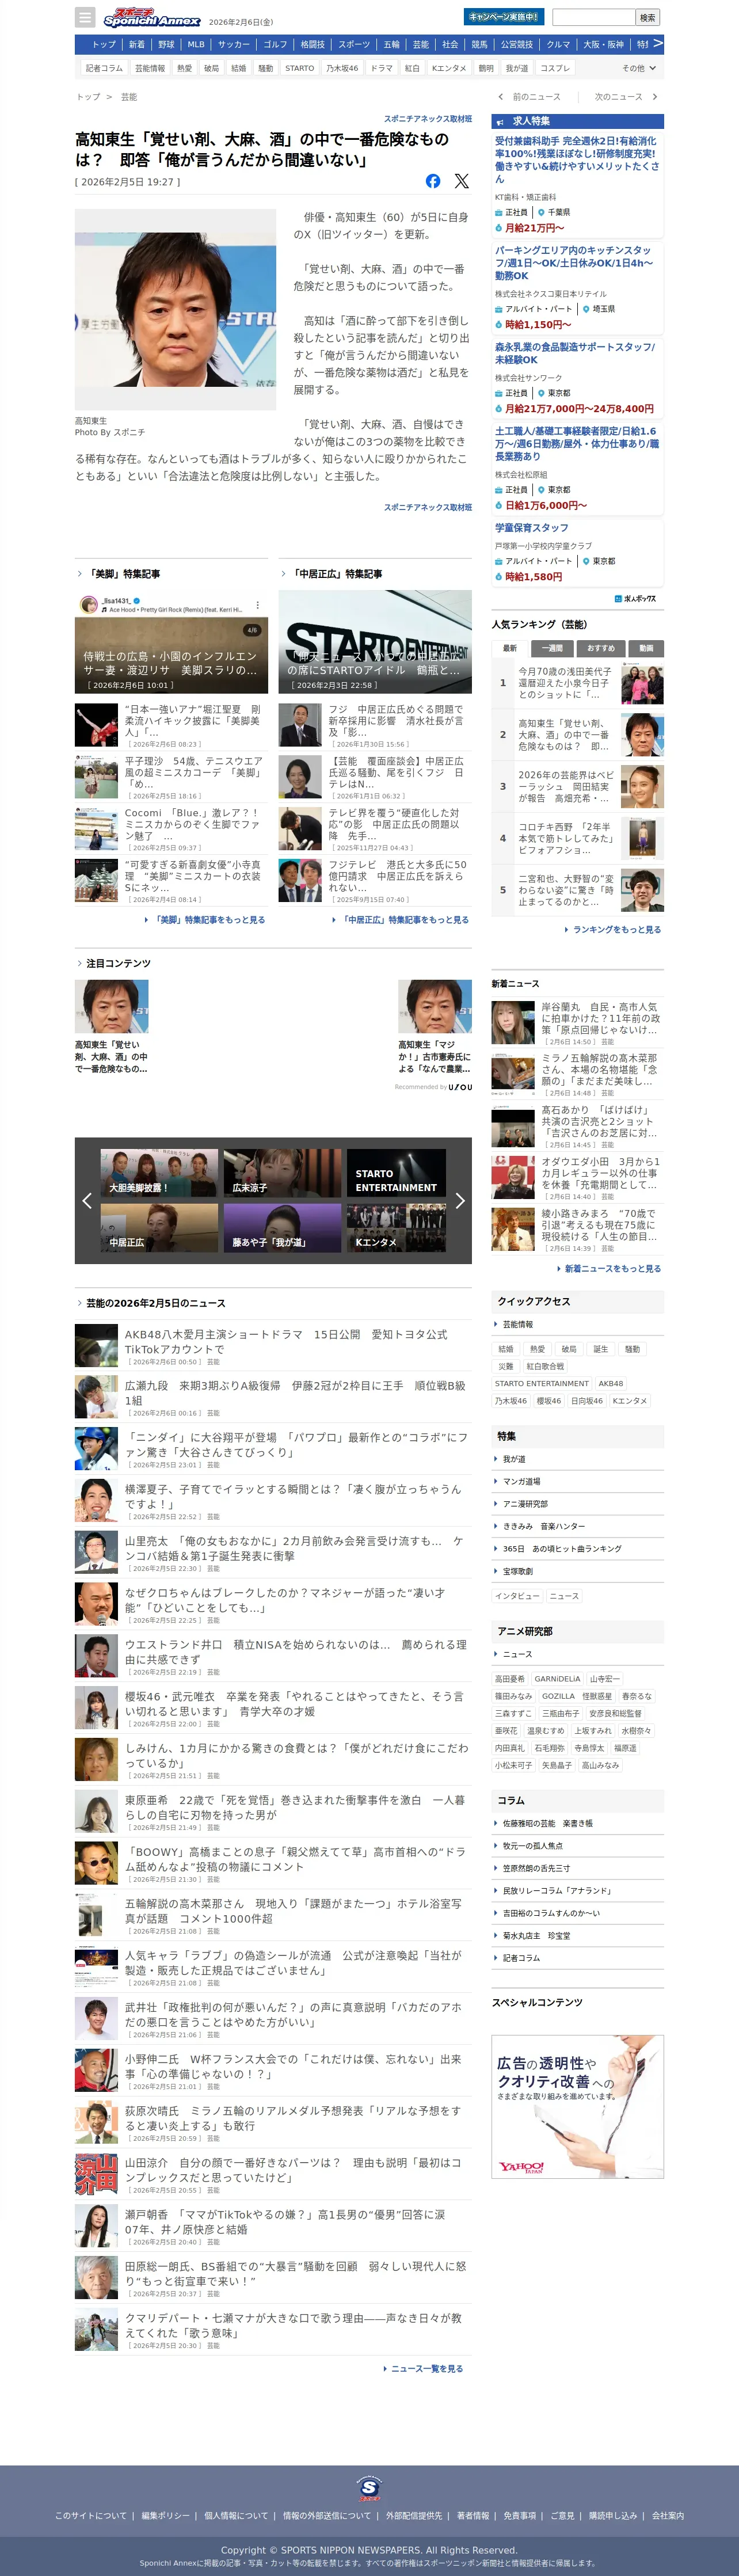Open footer 編集ポリシー link
The height and width of the screenshot is (2576, 739).
pyautogui.click(x=165, y=2515)
